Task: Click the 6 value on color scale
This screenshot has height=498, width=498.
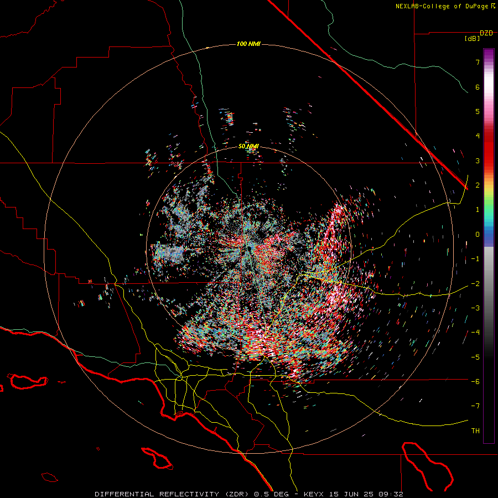Action: [478, 87]
